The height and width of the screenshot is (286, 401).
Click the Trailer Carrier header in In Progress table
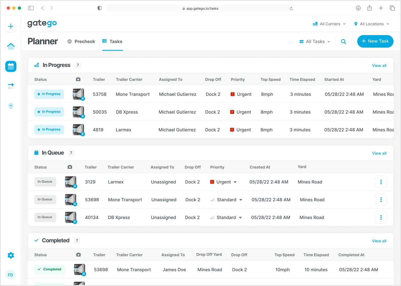tap(129, 79)
